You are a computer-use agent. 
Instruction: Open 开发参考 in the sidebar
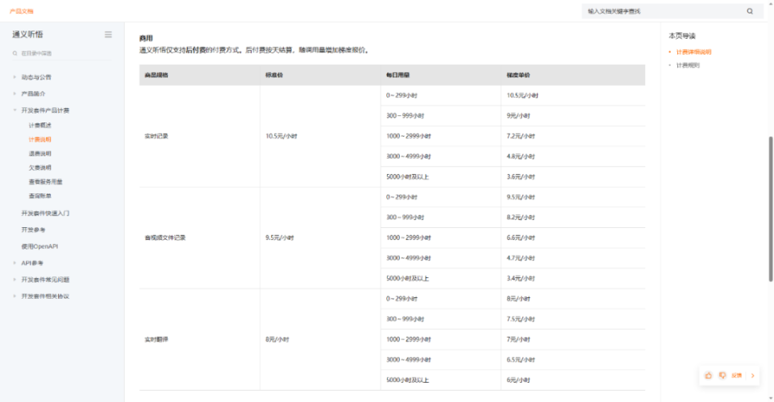coord(33,230)
